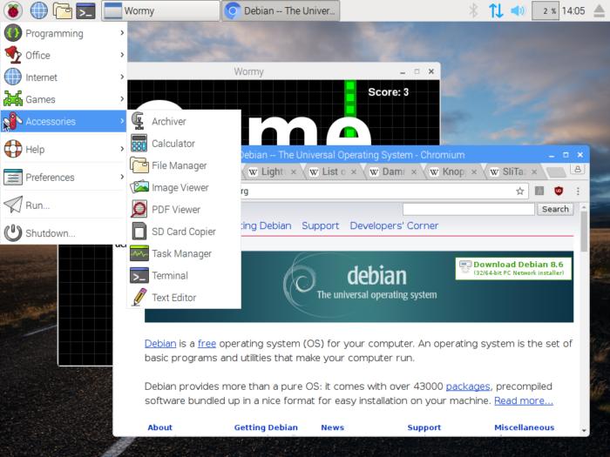Click the eject icon in the panel
This screenshot has height=457, width=610.
tap(600, 10)
